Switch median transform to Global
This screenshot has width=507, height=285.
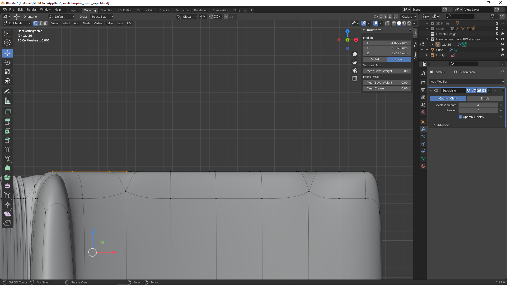(375, 59)
